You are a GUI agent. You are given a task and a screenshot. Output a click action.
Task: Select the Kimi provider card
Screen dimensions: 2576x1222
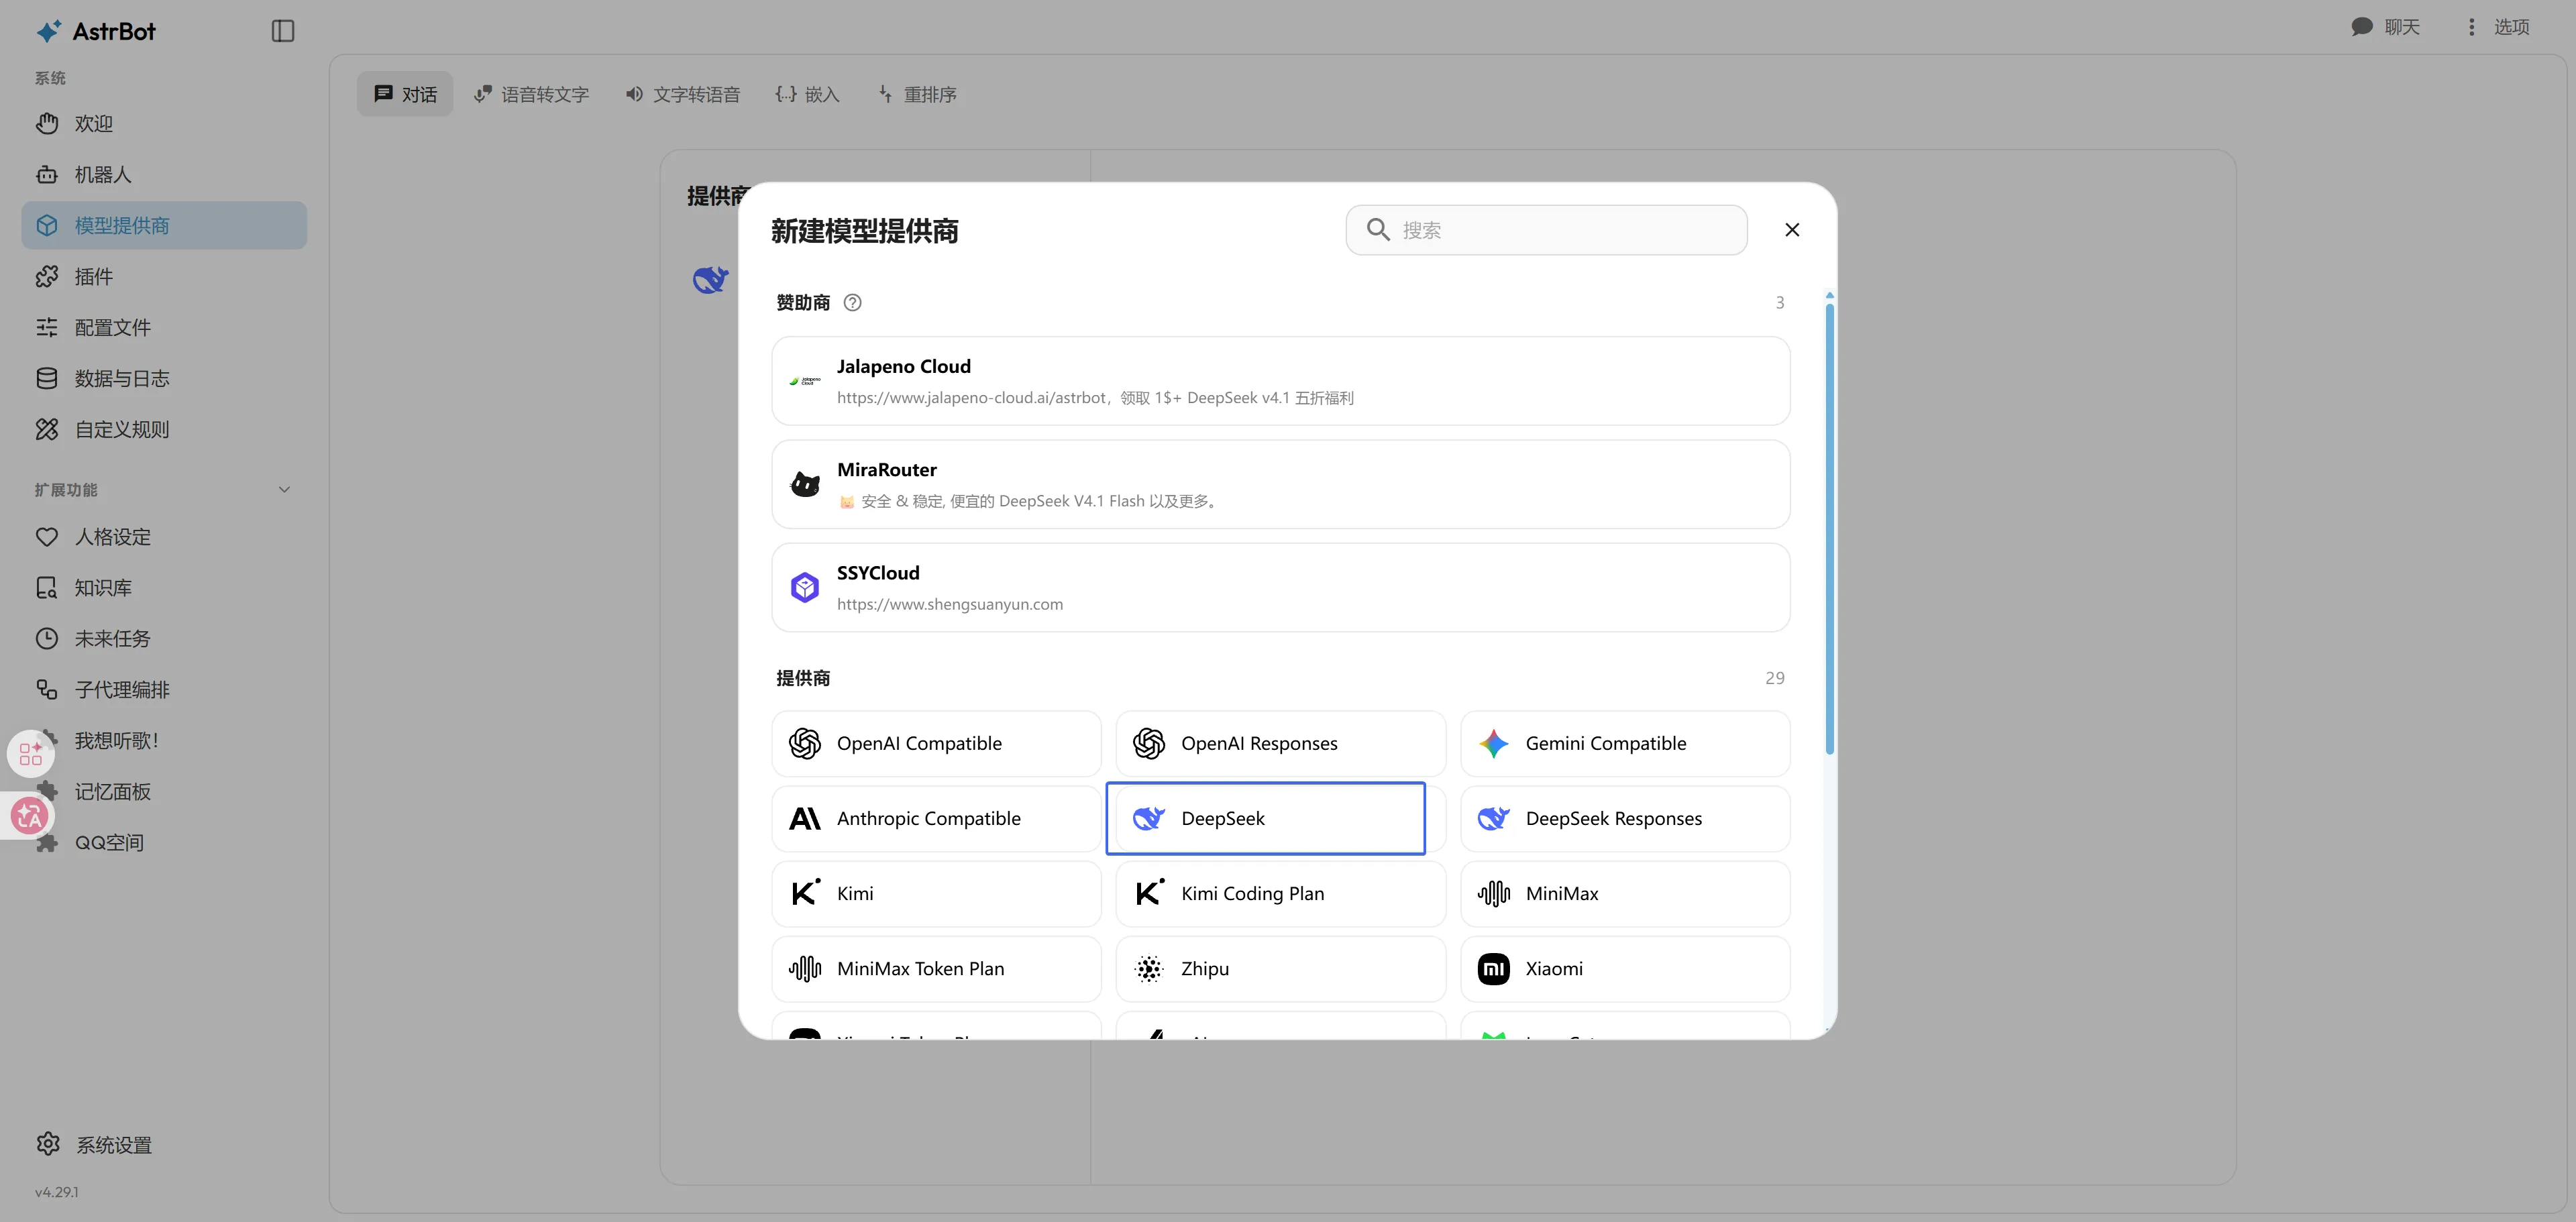pyautogui.click(x=936, y=893)
